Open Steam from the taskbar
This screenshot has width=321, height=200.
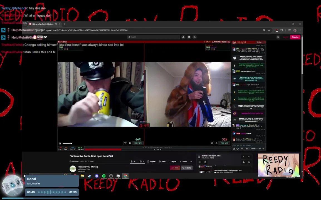[x=89, y=176]
